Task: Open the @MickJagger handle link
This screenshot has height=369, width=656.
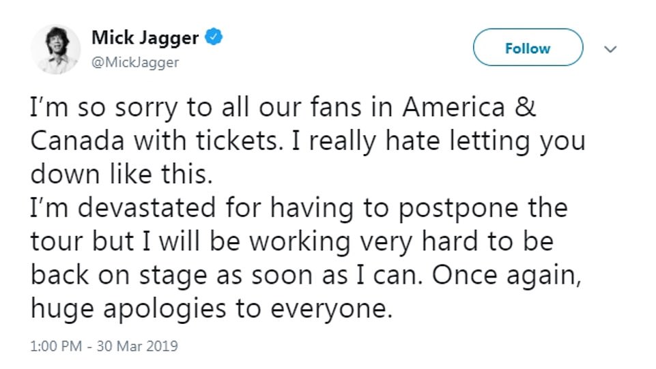Action: [x=135, y=62]
